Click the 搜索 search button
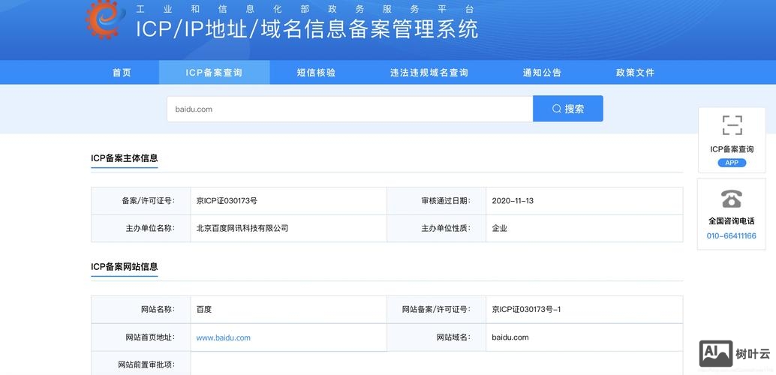The image size is (776, 375). 567,109
